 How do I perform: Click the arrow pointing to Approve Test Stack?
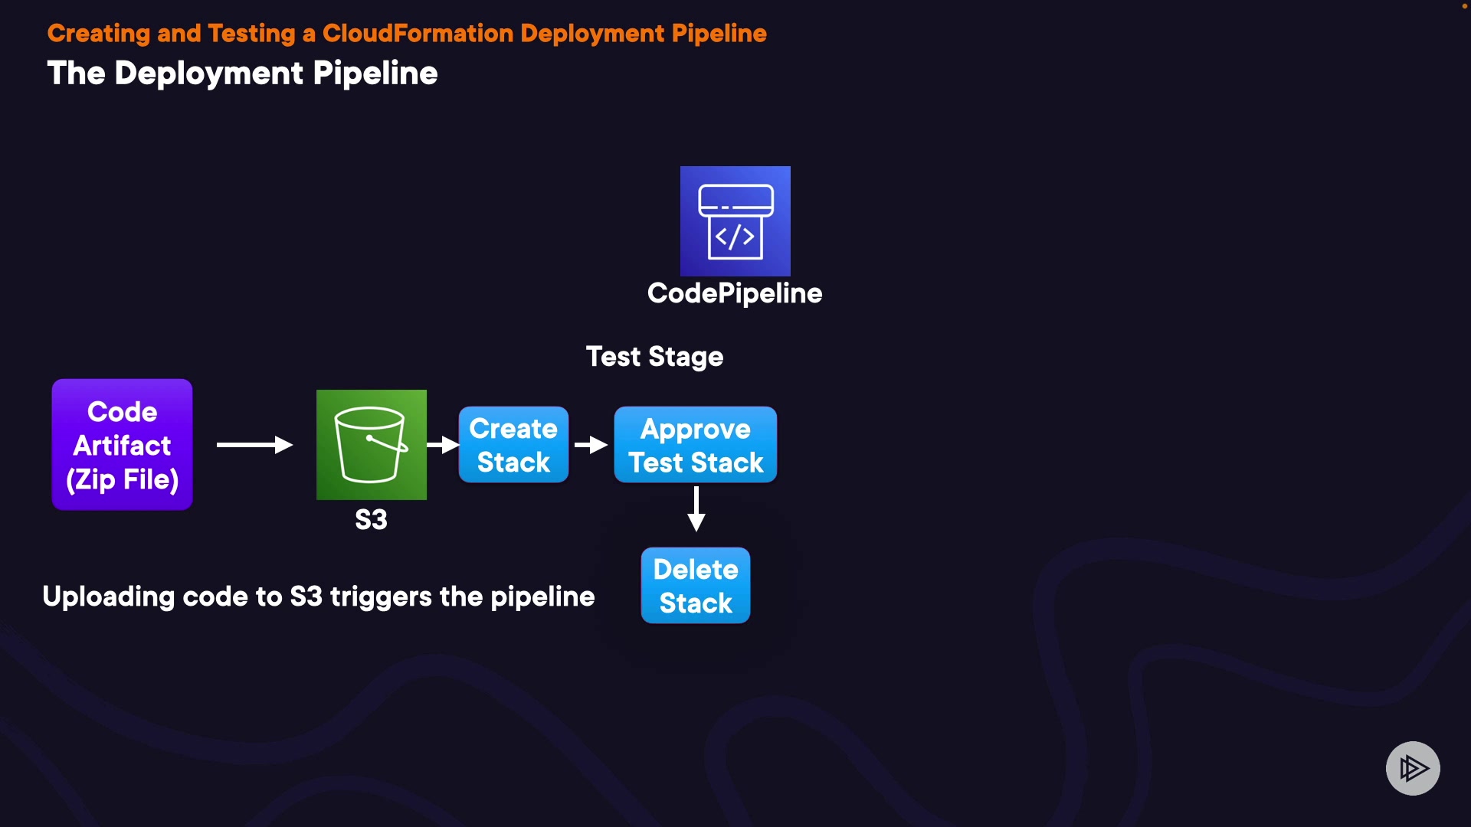[x=591, y=445]
